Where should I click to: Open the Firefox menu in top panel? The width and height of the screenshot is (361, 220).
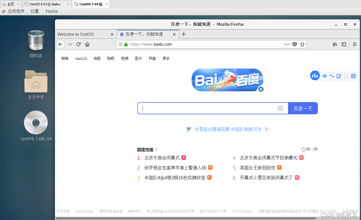point(52,11)
